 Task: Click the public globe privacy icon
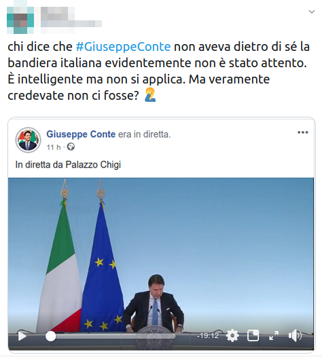[x=71, y=147]
